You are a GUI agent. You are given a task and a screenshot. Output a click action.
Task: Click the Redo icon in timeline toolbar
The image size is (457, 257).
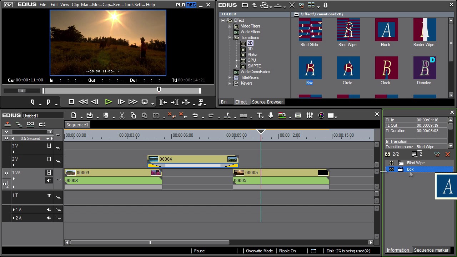[211, 116]
